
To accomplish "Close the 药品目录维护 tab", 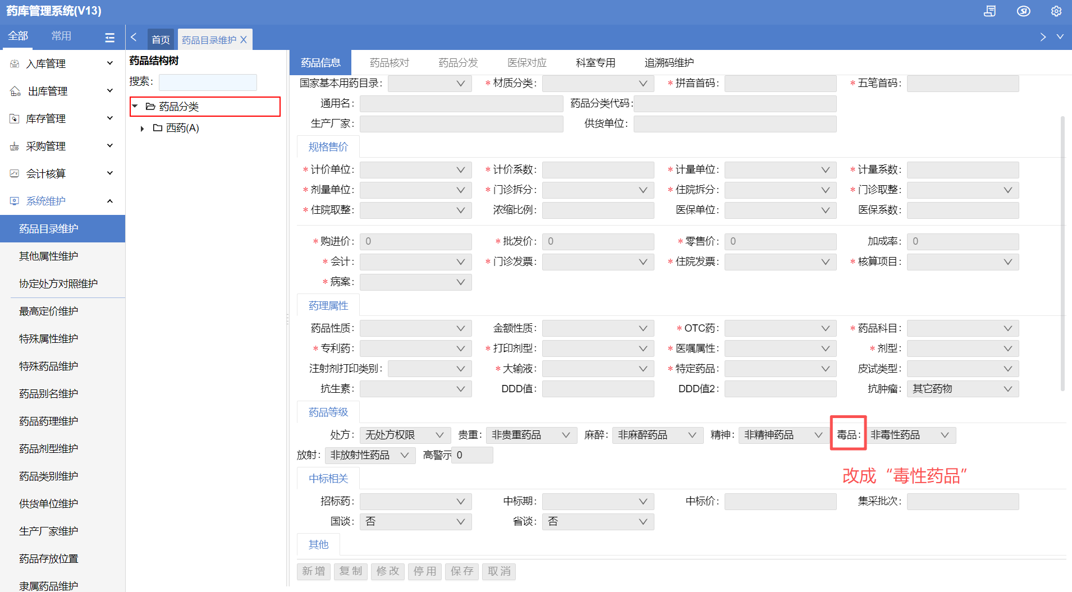I will (244, 40).
